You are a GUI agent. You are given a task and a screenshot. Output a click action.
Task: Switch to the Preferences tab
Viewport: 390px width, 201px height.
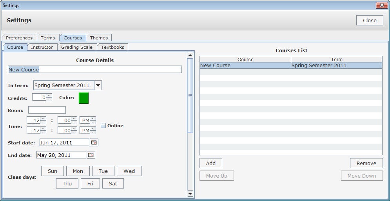[19, 38]
